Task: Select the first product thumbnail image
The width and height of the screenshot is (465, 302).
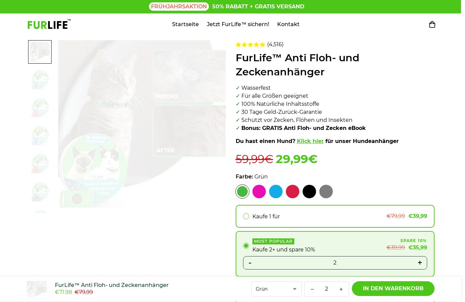Action: pyautogui.click(x=40, y=52)
